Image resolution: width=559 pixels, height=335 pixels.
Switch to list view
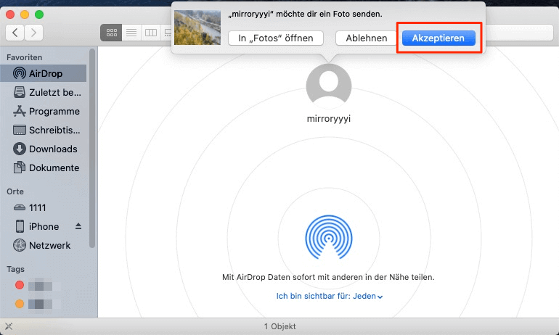click(131, 33)
